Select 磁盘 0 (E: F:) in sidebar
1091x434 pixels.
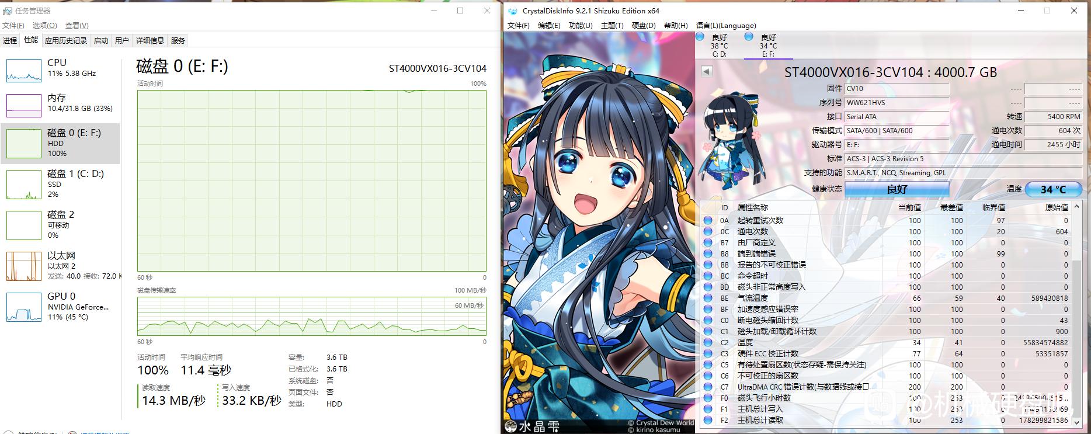coord(60,143)
